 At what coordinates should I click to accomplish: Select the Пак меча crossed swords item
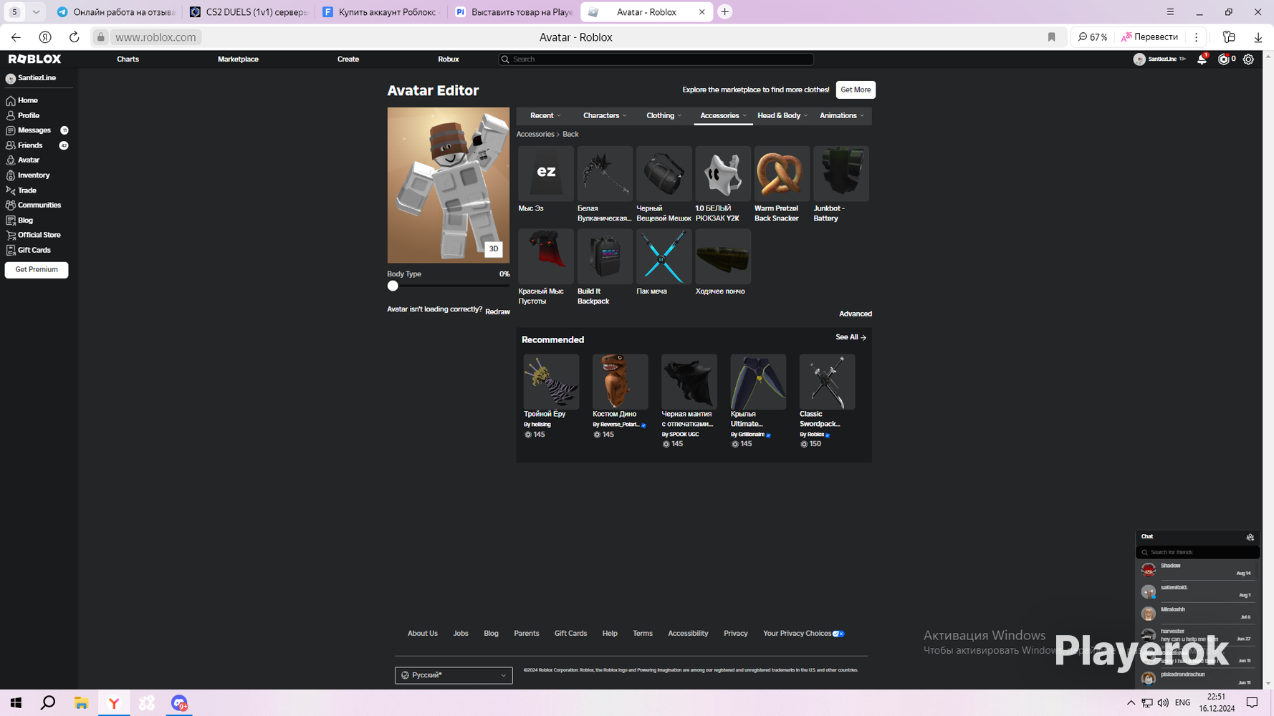pyautogui.click(x=664, y=262)
